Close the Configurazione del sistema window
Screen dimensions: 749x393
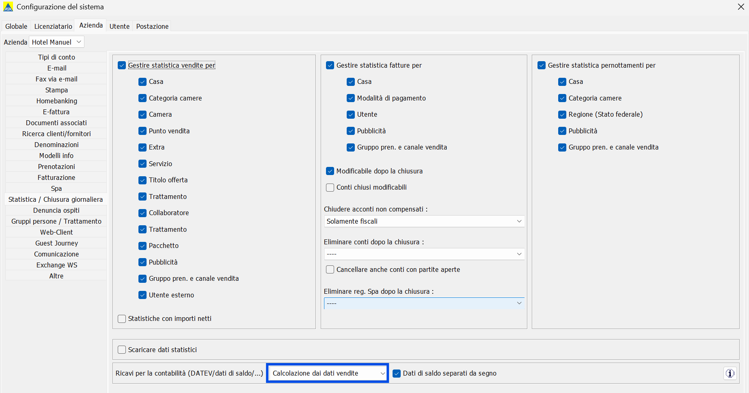tap(740, 7)
